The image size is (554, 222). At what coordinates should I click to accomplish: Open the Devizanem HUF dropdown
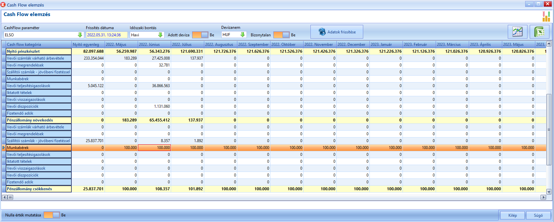point(243,34)
